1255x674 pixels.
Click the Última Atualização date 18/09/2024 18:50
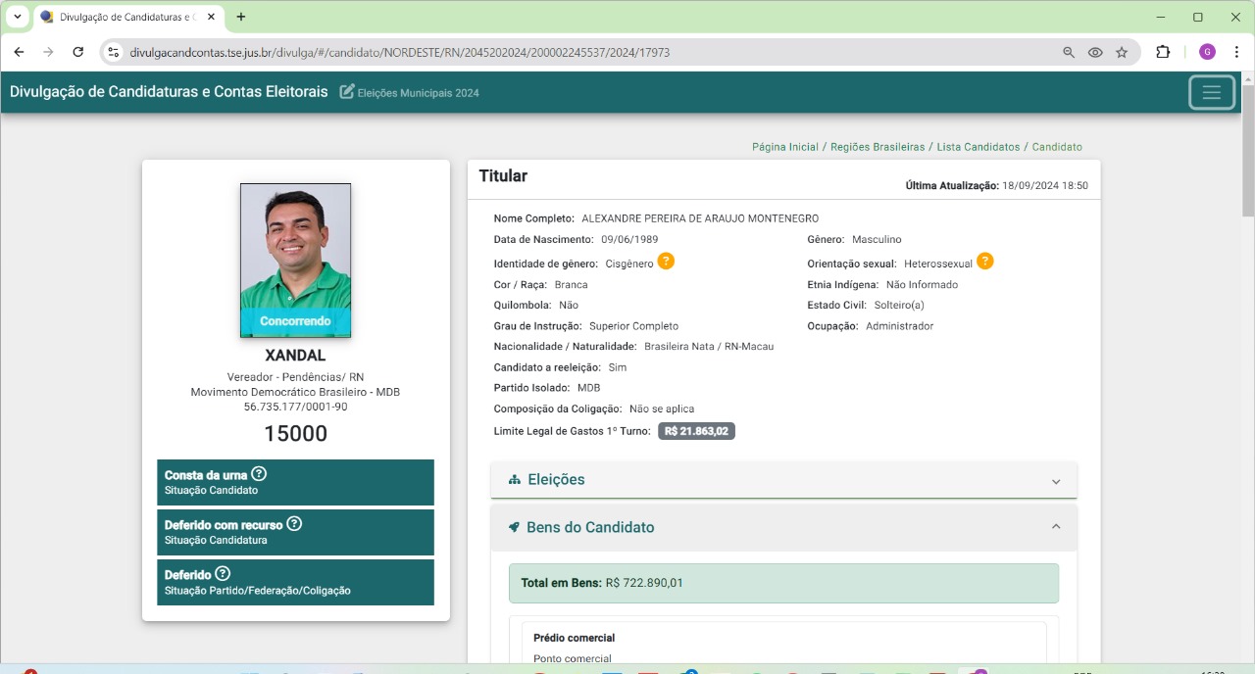point(1045,186)
